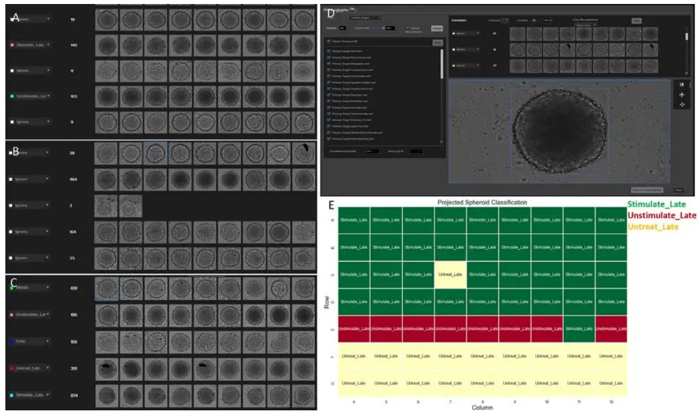This screenshot has width=699, height=415.
Task: Uncheck Primary Target Area feature checkbox
Action: pos(329,51)
